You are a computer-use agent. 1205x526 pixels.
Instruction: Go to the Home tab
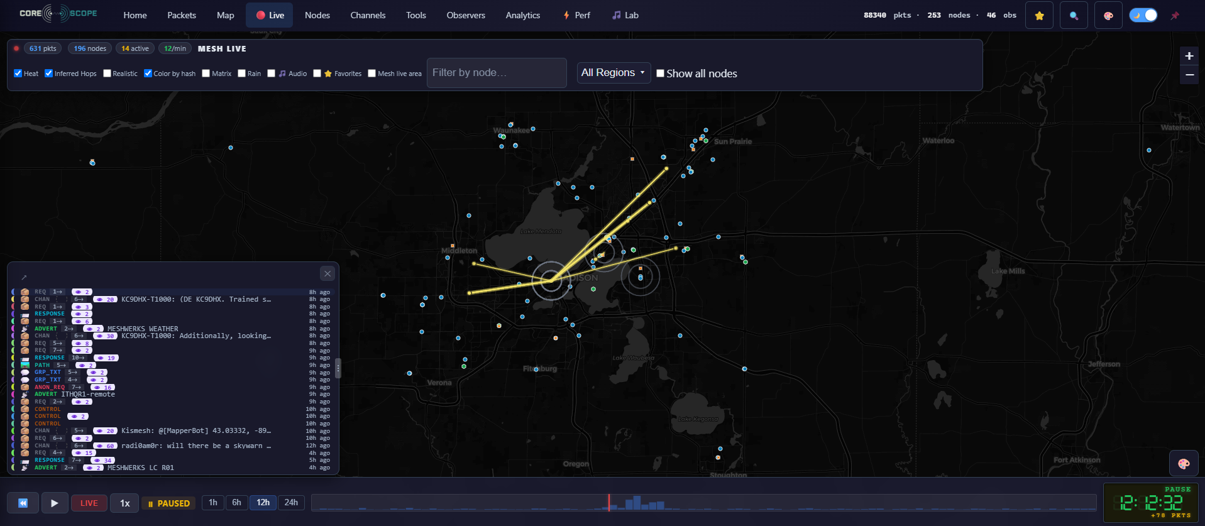pos(135,15)
